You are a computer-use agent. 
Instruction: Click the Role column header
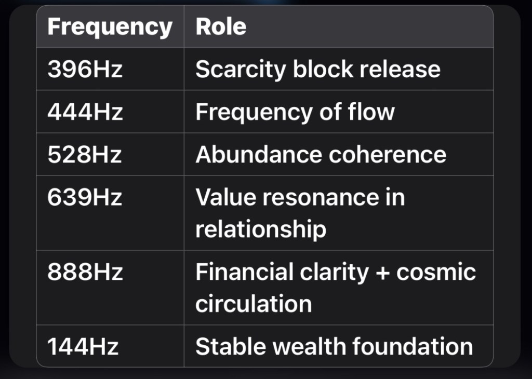pyautogui.click(x=221, y=27)
